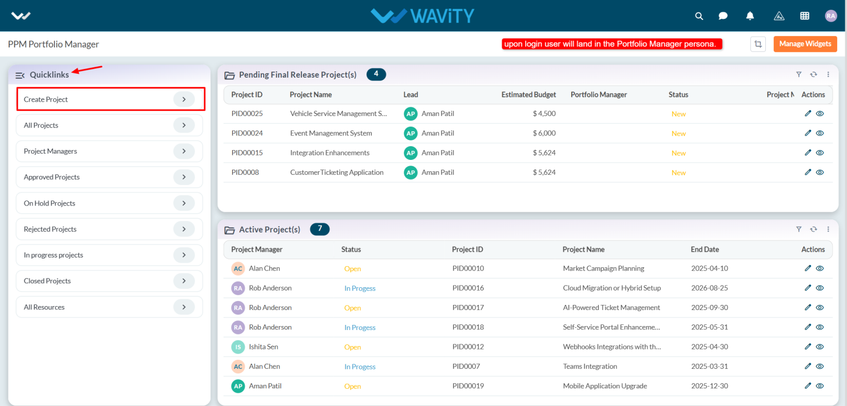Open more options for Pending Final Release widget

828,74
